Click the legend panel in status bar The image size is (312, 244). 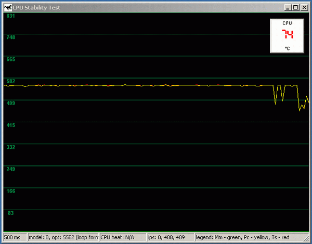tap(251, 237)
